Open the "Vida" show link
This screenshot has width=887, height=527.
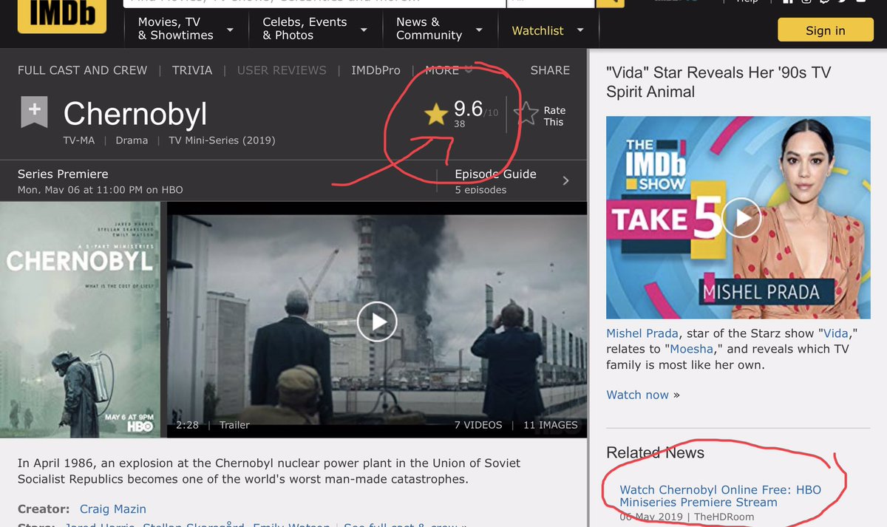pos(835,333)
